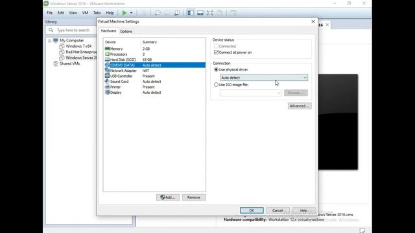415x233 pixels.
Task: Toggle the library sidebar view icon
Action: (191, 13)
